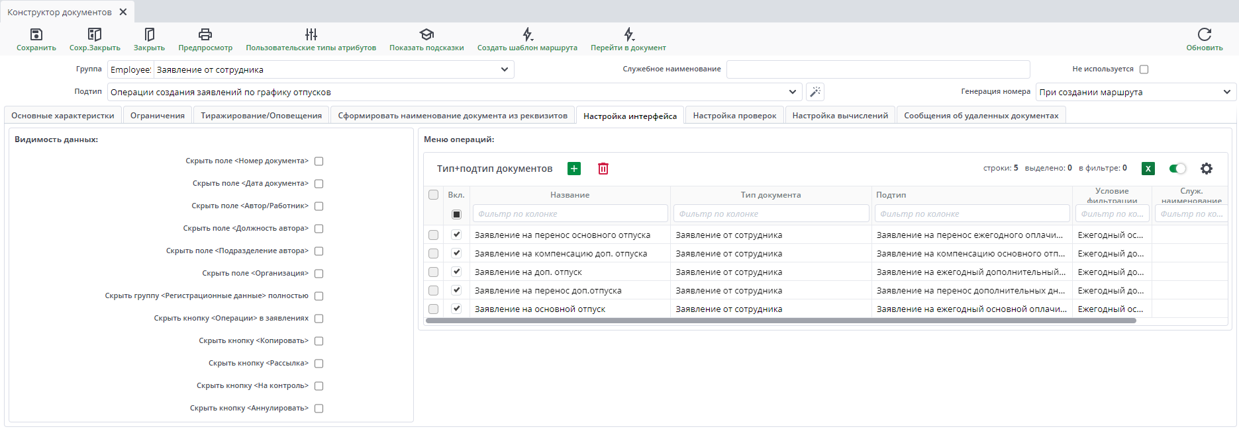Open custom attribute types (Пользовательские типы атрибутов)
Viewport: 1239px width, 429px height.
[x=311, y=34]
